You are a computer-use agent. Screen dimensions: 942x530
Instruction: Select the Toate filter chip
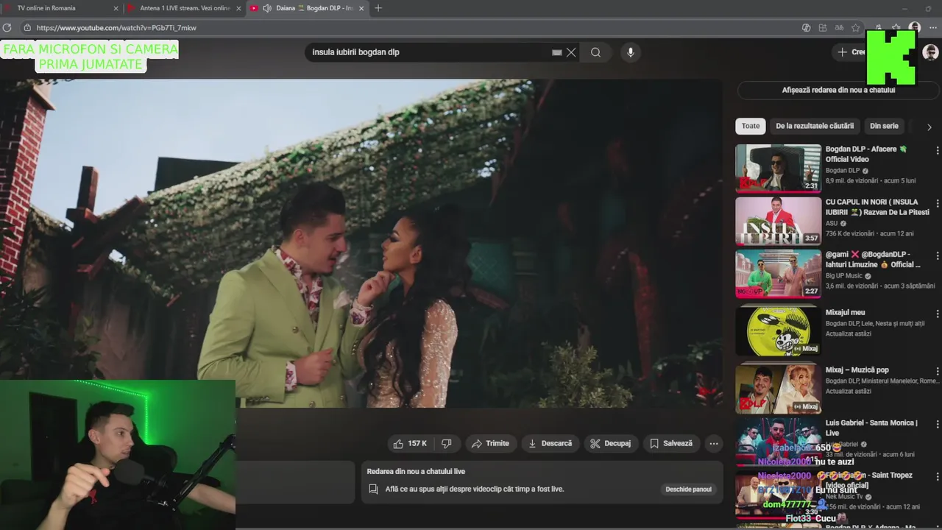[x=751, y=126]
